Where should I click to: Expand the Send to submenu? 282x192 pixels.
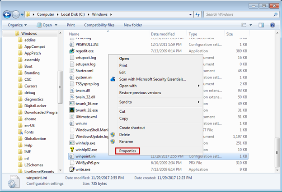[x=156, y=102]
